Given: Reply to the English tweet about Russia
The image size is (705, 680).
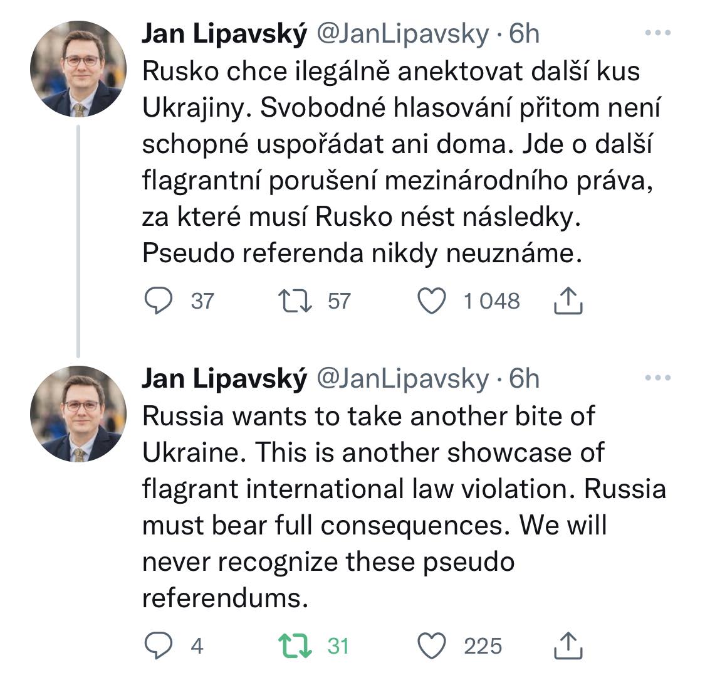Looking at the screenshot, I should [x=159, y=645].
